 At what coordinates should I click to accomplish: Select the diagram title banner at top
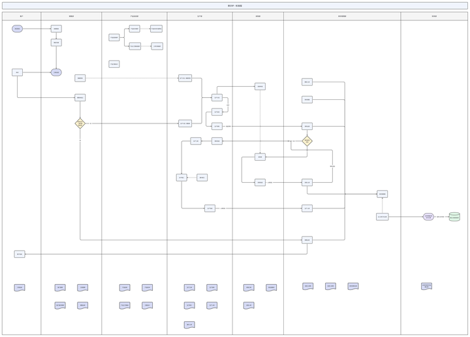[235, 6]
